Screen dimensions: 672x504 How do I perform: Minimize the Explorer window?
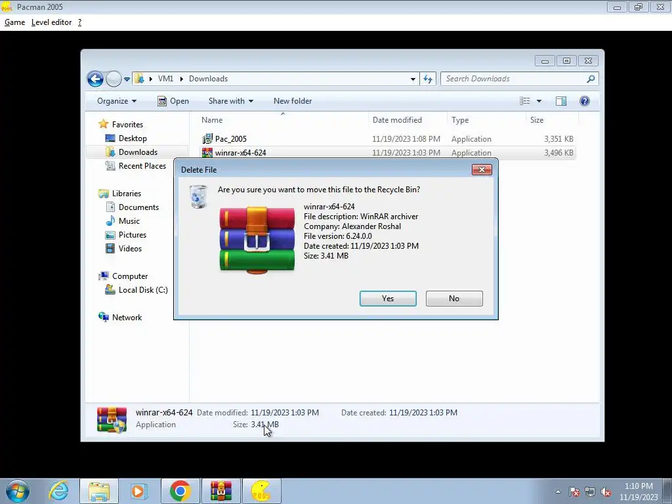(545, 61)
